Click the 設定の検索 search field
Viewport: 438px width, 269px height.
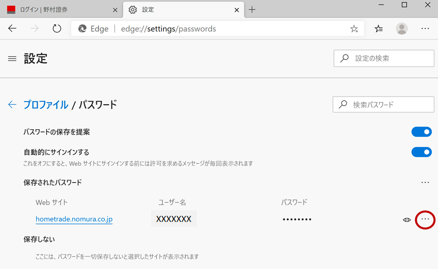[384, 58]
